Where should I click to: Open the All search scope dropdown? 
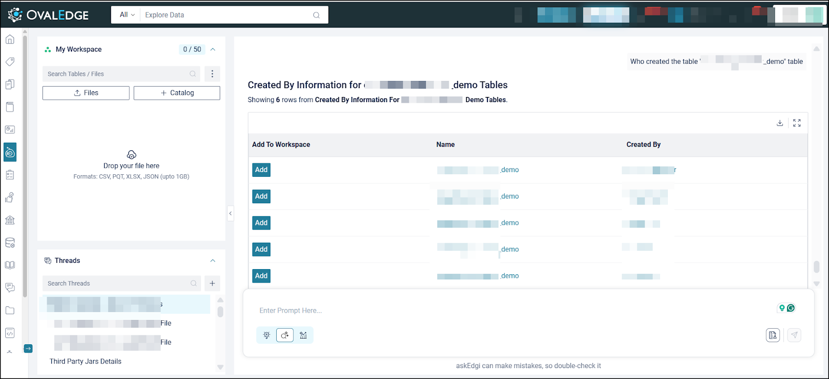pos(127,15)
